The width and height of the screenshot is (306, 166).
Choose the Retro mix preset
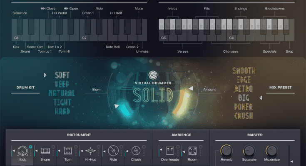244,89
